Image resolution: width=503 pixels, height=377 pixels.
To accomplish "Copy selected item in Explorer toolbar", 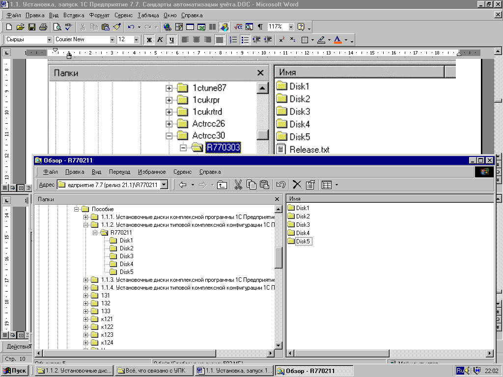I will (x=251, y=185).
